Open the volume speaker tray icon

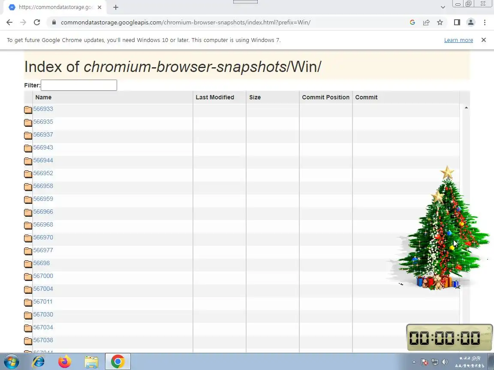(445, 362)
